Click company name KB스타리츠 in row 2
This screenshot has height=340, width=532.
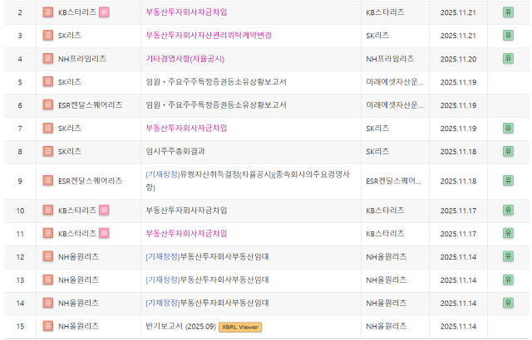point(77,12)
